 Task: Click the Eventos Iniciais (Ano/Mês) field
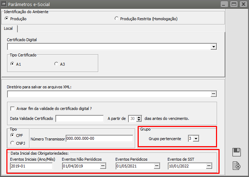[x=31, y=166]
